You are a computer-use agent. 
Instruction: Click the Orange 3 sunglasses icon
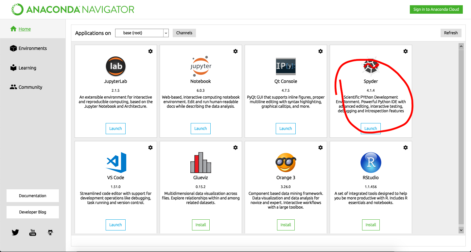286,162
